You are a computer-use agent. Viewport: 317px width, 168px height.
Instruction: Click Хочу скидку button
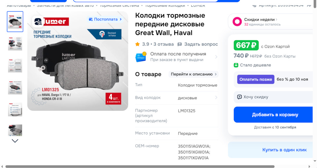pos(273,97)
